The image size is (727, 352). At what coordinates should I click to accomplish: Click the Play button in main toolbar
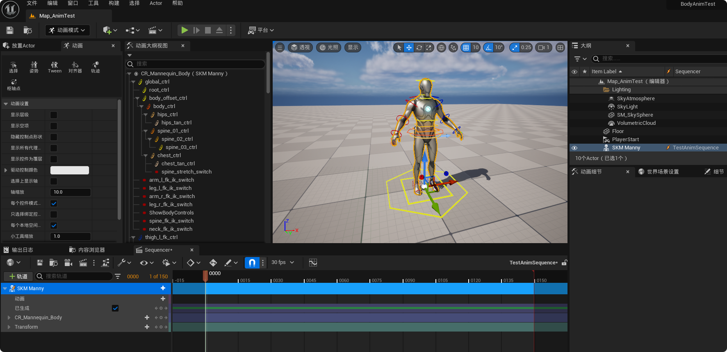[185, 30]
